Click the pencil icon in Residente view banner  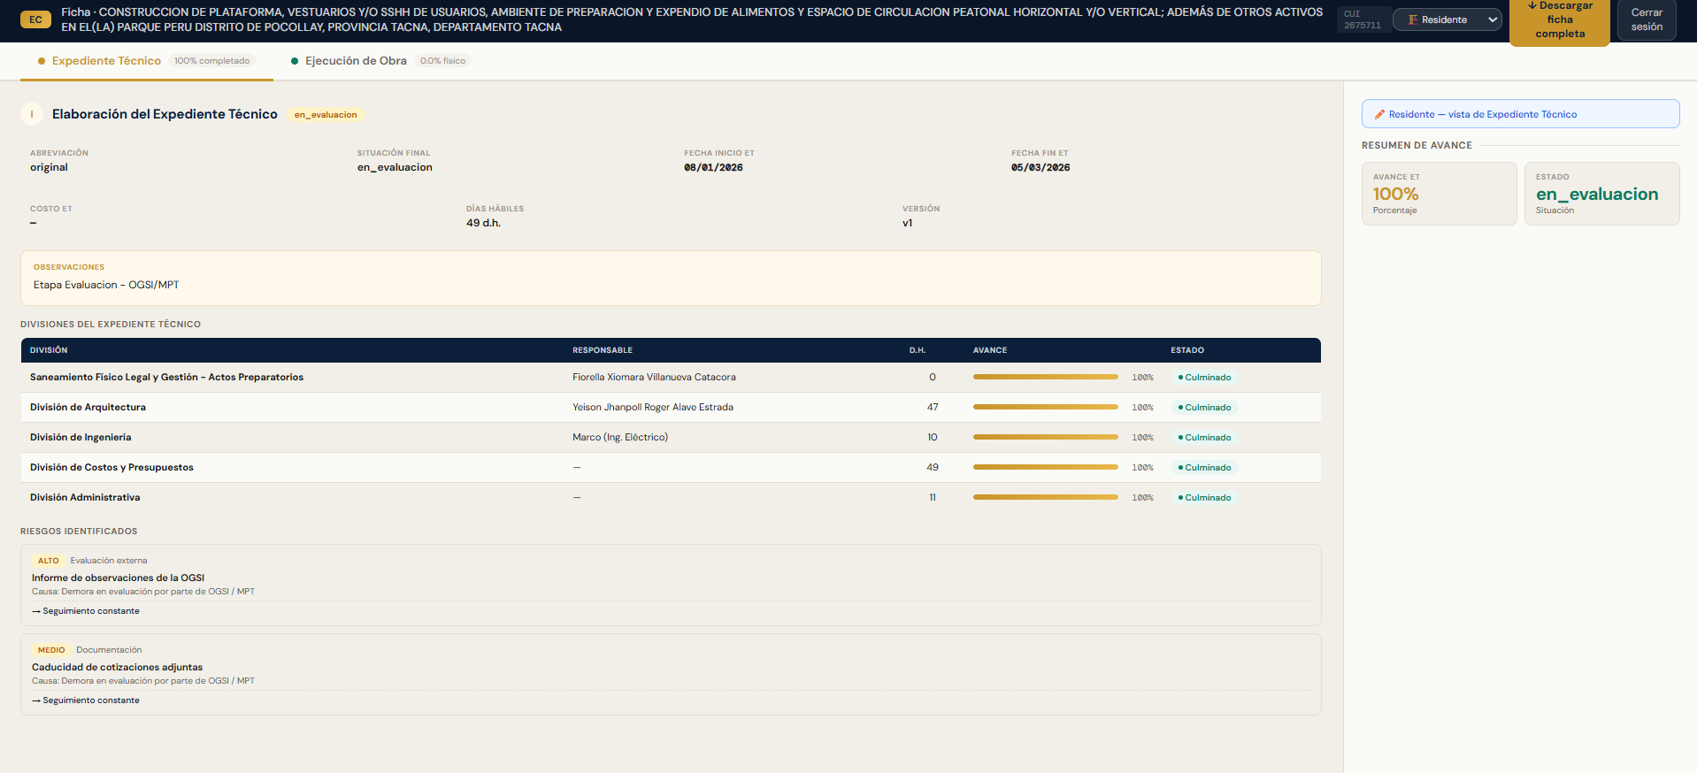[x=1379, y=114]
